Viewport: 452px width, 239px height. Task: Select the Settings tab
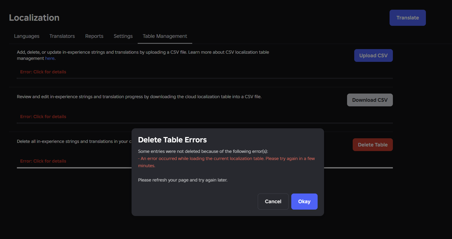(x=123, y=36)
